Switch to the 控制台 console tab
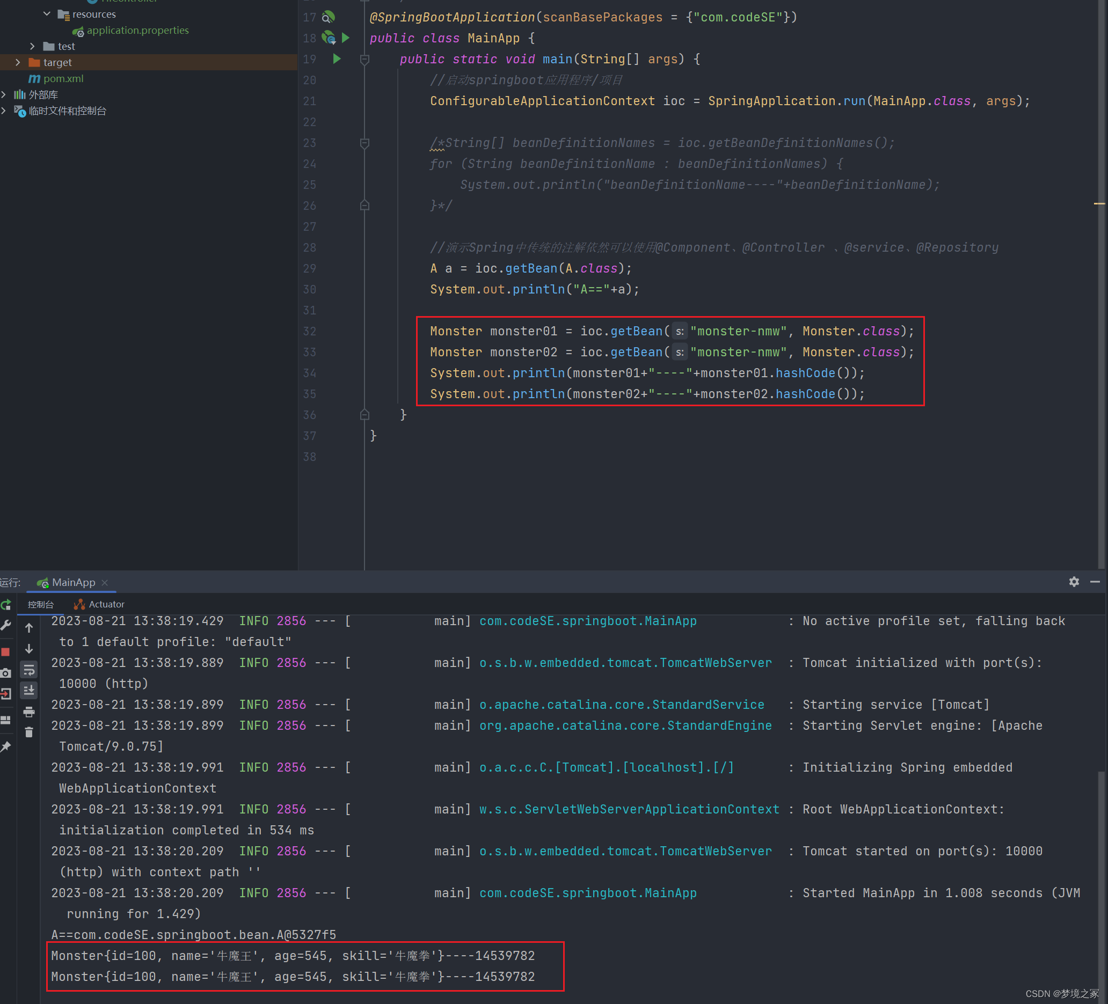The width and height of the screenshot is (1108, 1004). [41, 604]
